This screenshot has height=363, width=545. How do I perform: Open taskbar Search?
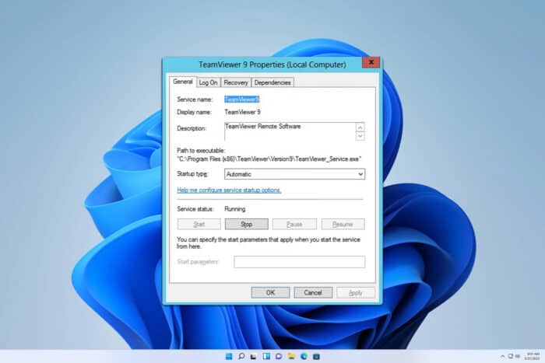tap(241, 357)
